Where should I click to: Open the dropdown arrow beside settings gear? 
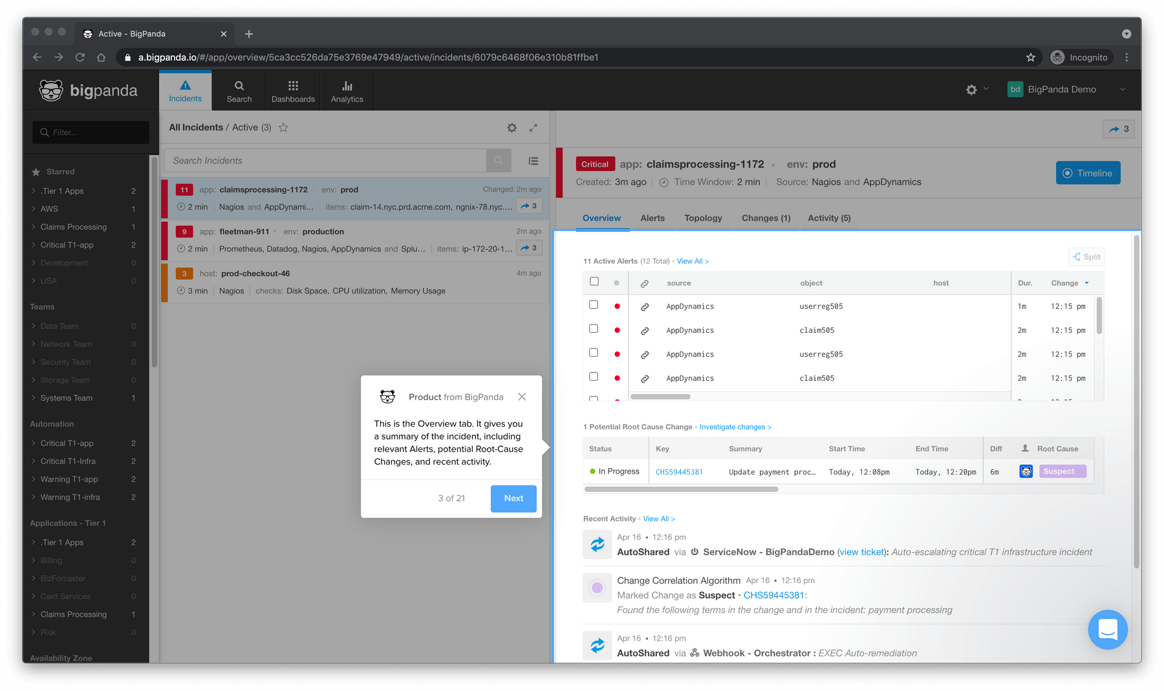coord(986,89)
